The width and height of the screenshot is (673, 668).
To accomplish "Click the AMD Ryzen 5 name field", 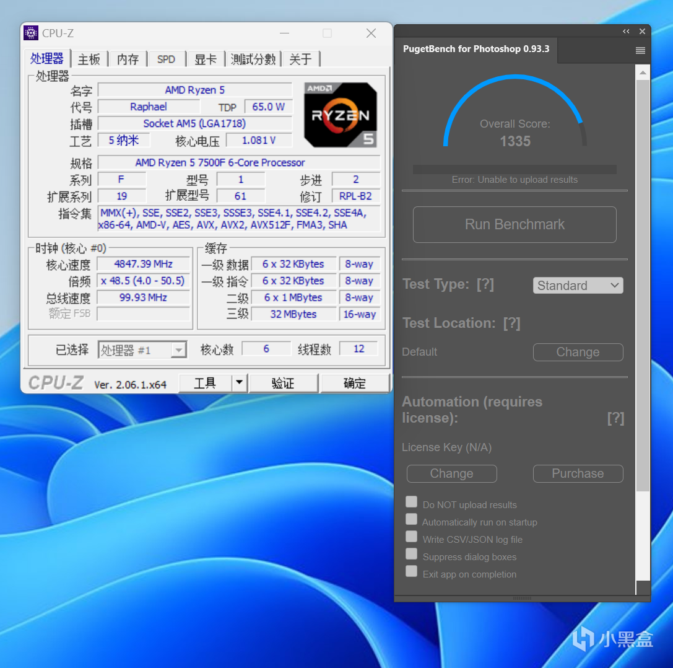I will coord(195,90).
